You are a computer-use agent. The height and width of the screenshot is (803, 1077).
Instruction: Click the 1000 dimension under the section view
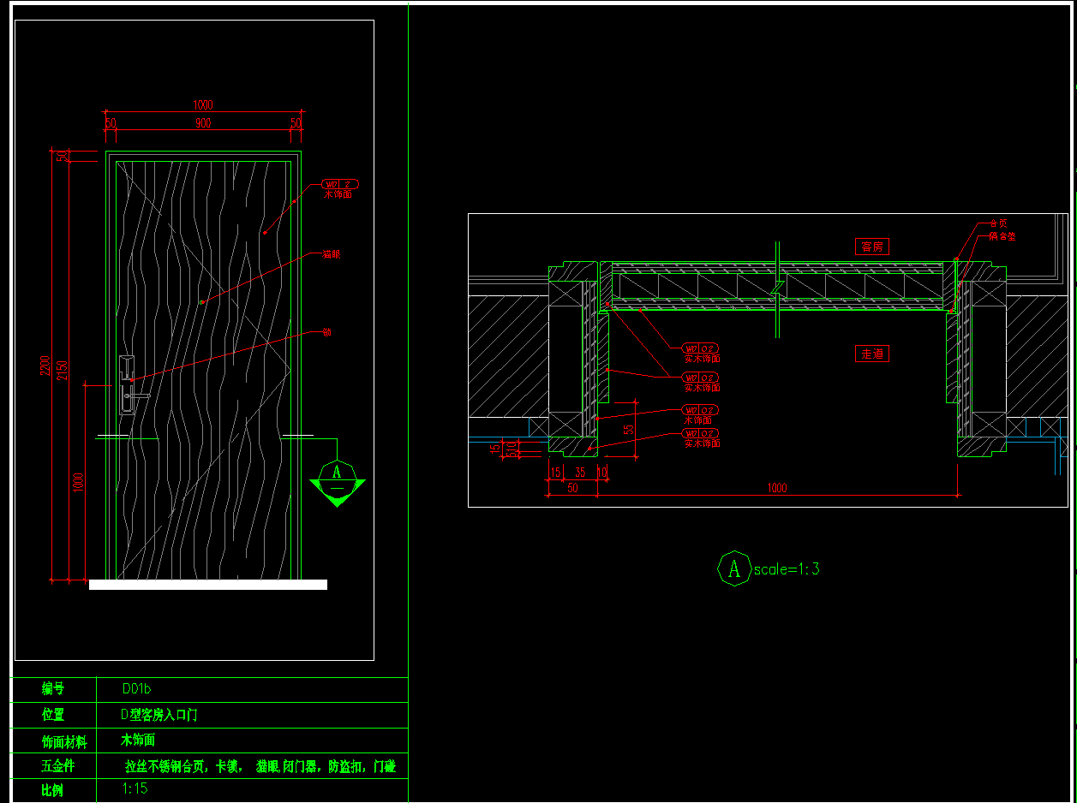(776, 488)
